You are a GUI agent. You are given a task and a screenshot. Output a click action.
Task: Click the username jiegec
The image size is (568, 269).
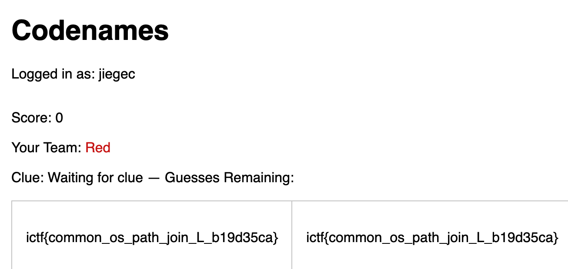[117, 74]
